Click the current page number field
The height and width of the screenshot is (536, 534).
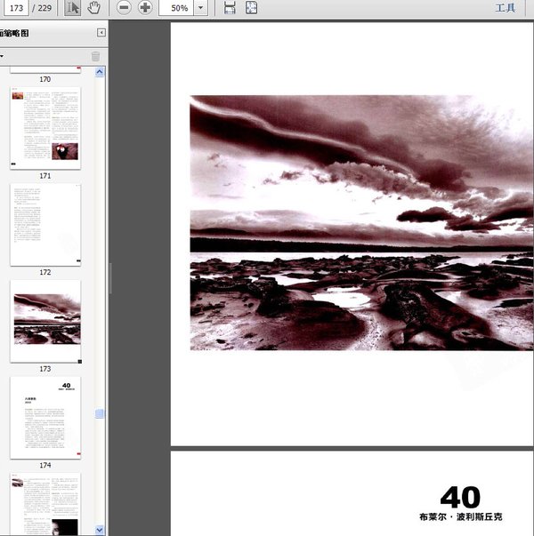[16, 8]
